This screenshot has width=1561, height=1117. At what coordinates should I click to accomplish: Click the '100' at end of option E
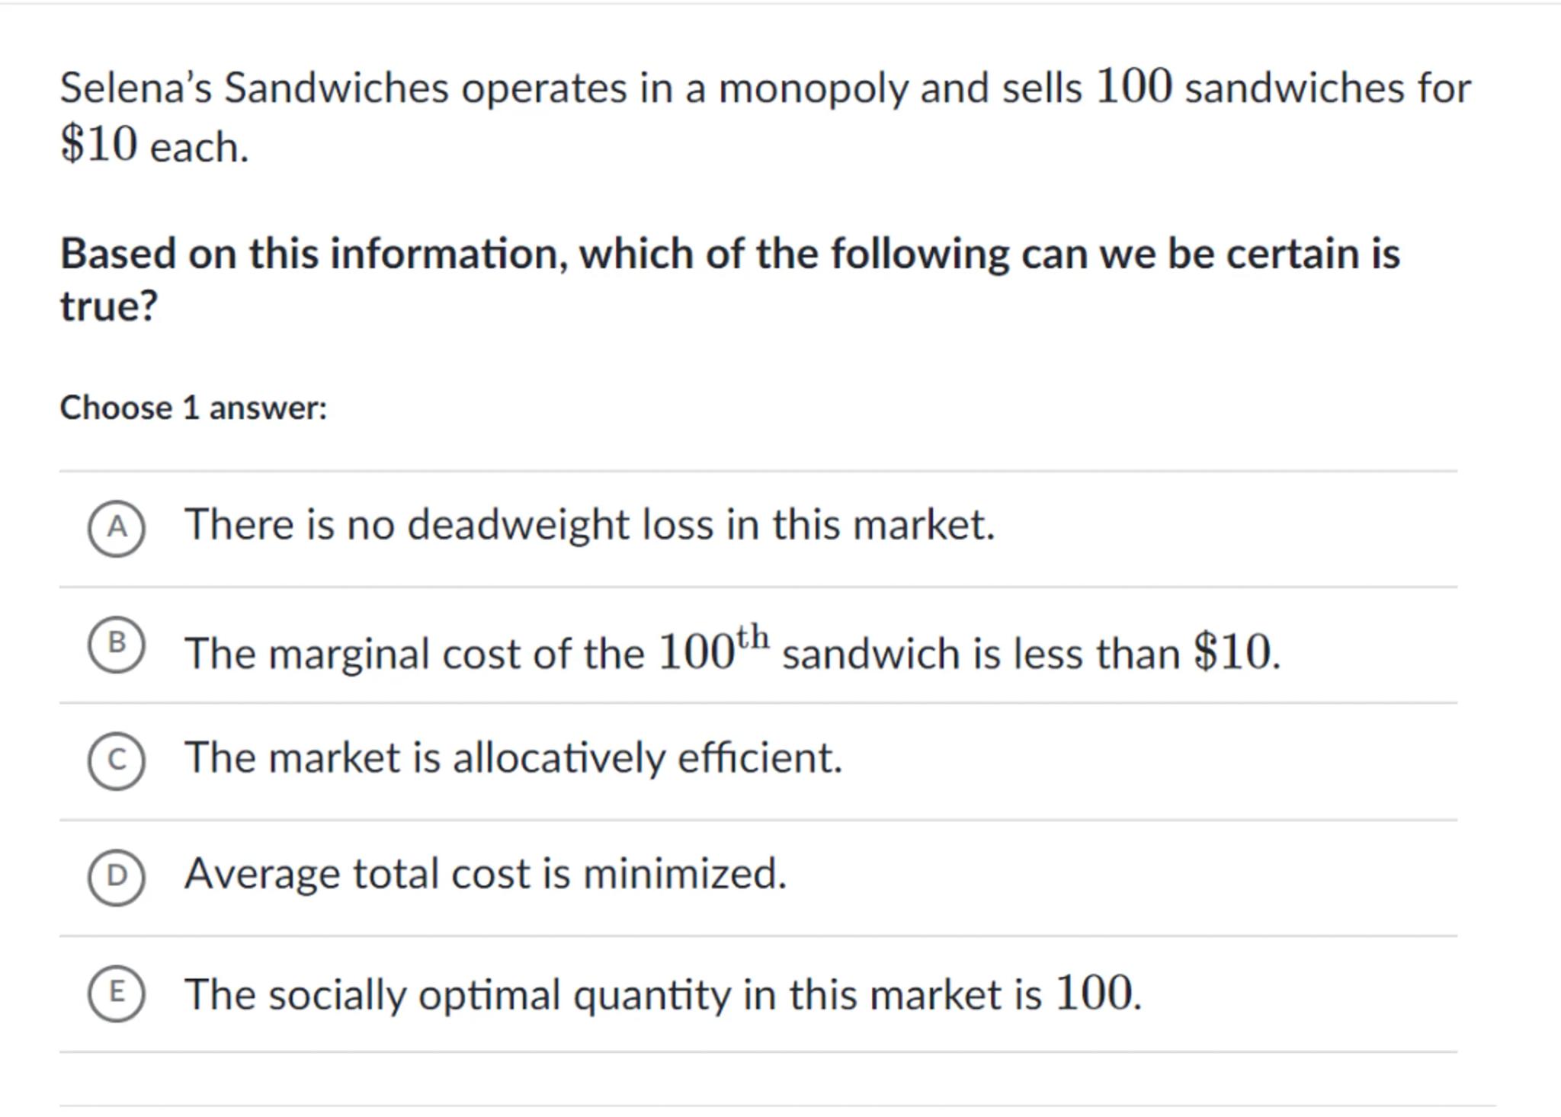pyautogui.click(x=1095, y=994)
